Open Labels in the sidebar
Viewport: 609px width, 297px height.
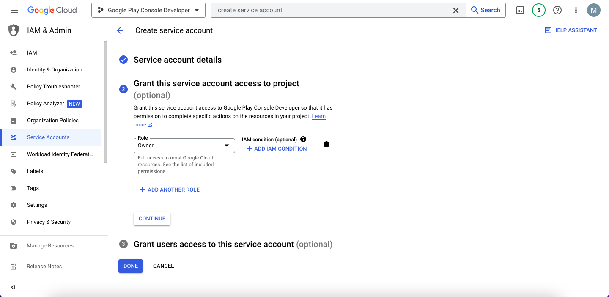pos(51,171)
